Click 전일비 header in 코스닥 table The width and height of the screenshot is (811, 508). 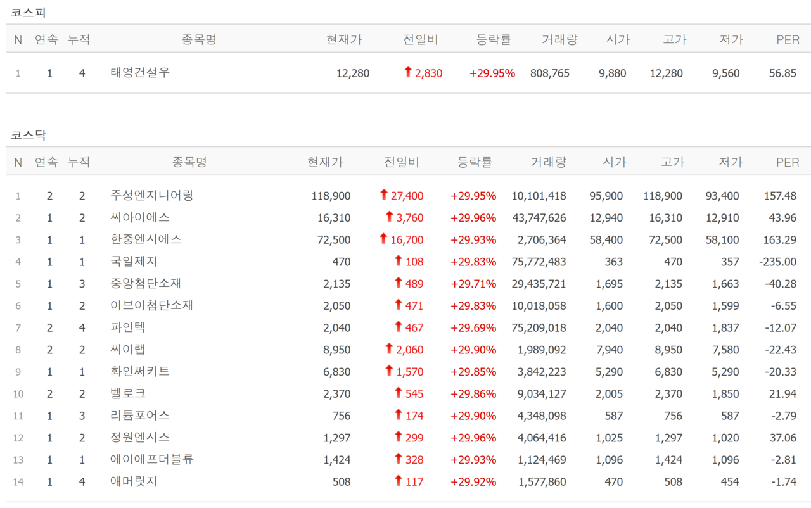coord(401,162)
